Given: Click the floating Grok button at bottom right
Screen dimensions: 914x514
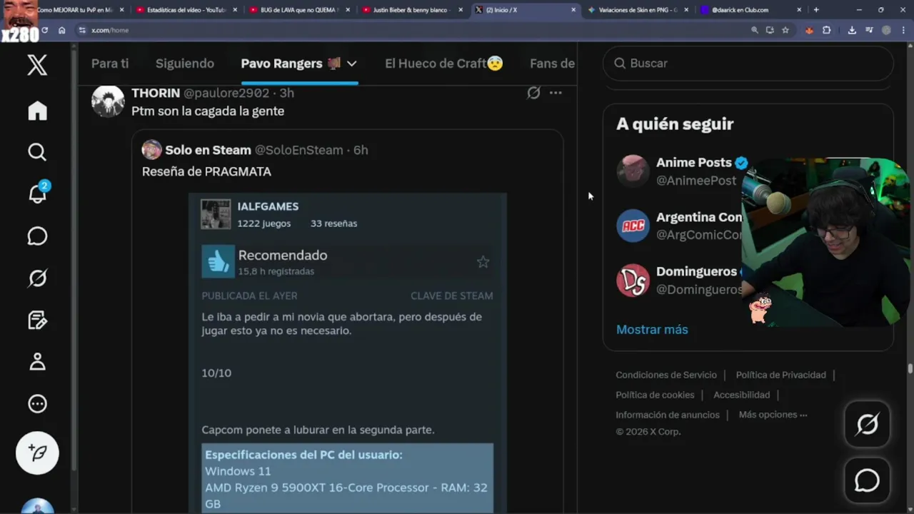Looking at the screenshot, I should 867,425.
